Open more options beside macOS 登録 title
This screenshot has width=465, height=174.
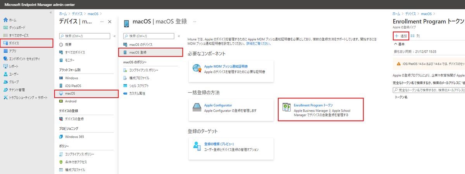(195, 21)
